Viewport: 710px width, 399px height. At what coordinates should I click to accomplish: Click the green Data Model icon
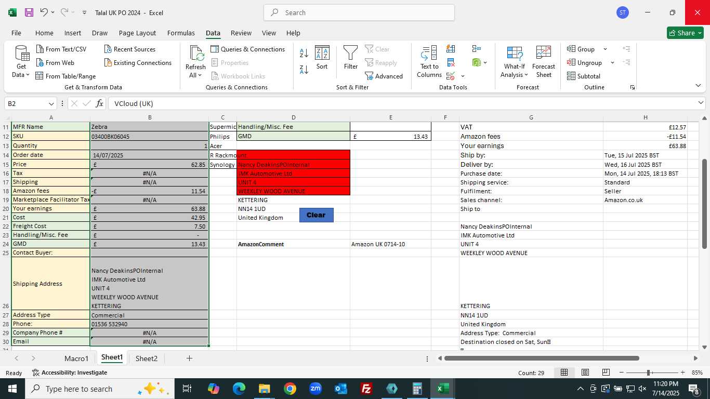[477, 62]
